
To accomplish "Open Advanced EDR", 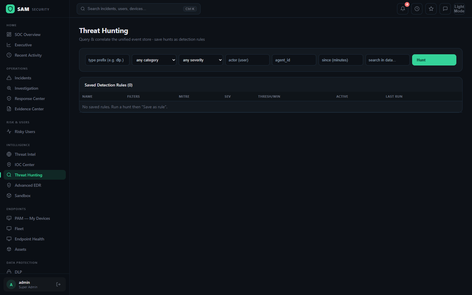I will point(35,185).
